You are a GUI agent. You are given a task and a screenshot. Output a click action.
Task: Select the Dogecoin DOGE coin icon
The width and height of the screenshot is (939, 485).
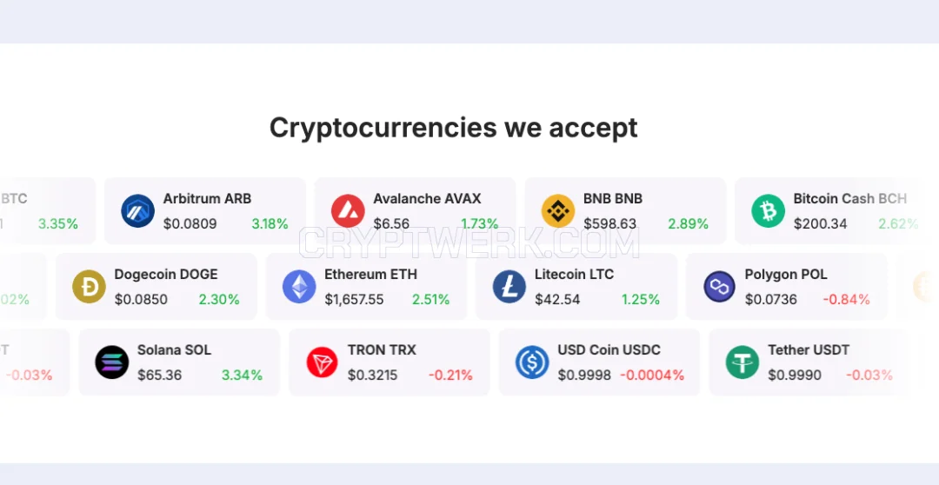tap(90, 286)
